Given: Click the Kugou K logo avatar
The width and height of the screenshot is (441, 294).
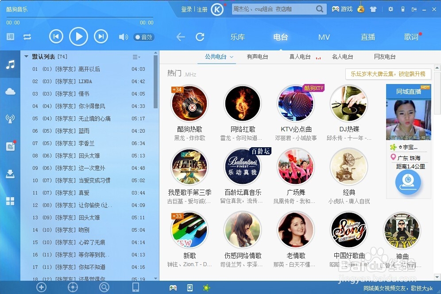Looking at the screenshot, I should pos(217,10).
